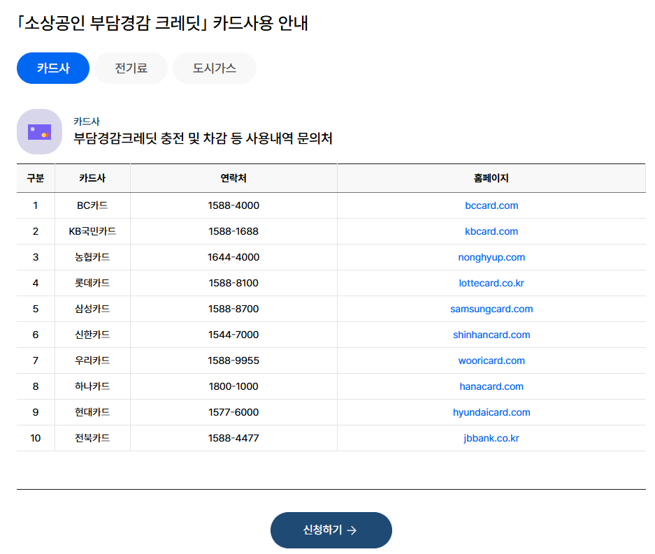Open the lottecard.co.kr link
Image resolution: width=655 pixels, height=554 pixels.
coord(491,283)
